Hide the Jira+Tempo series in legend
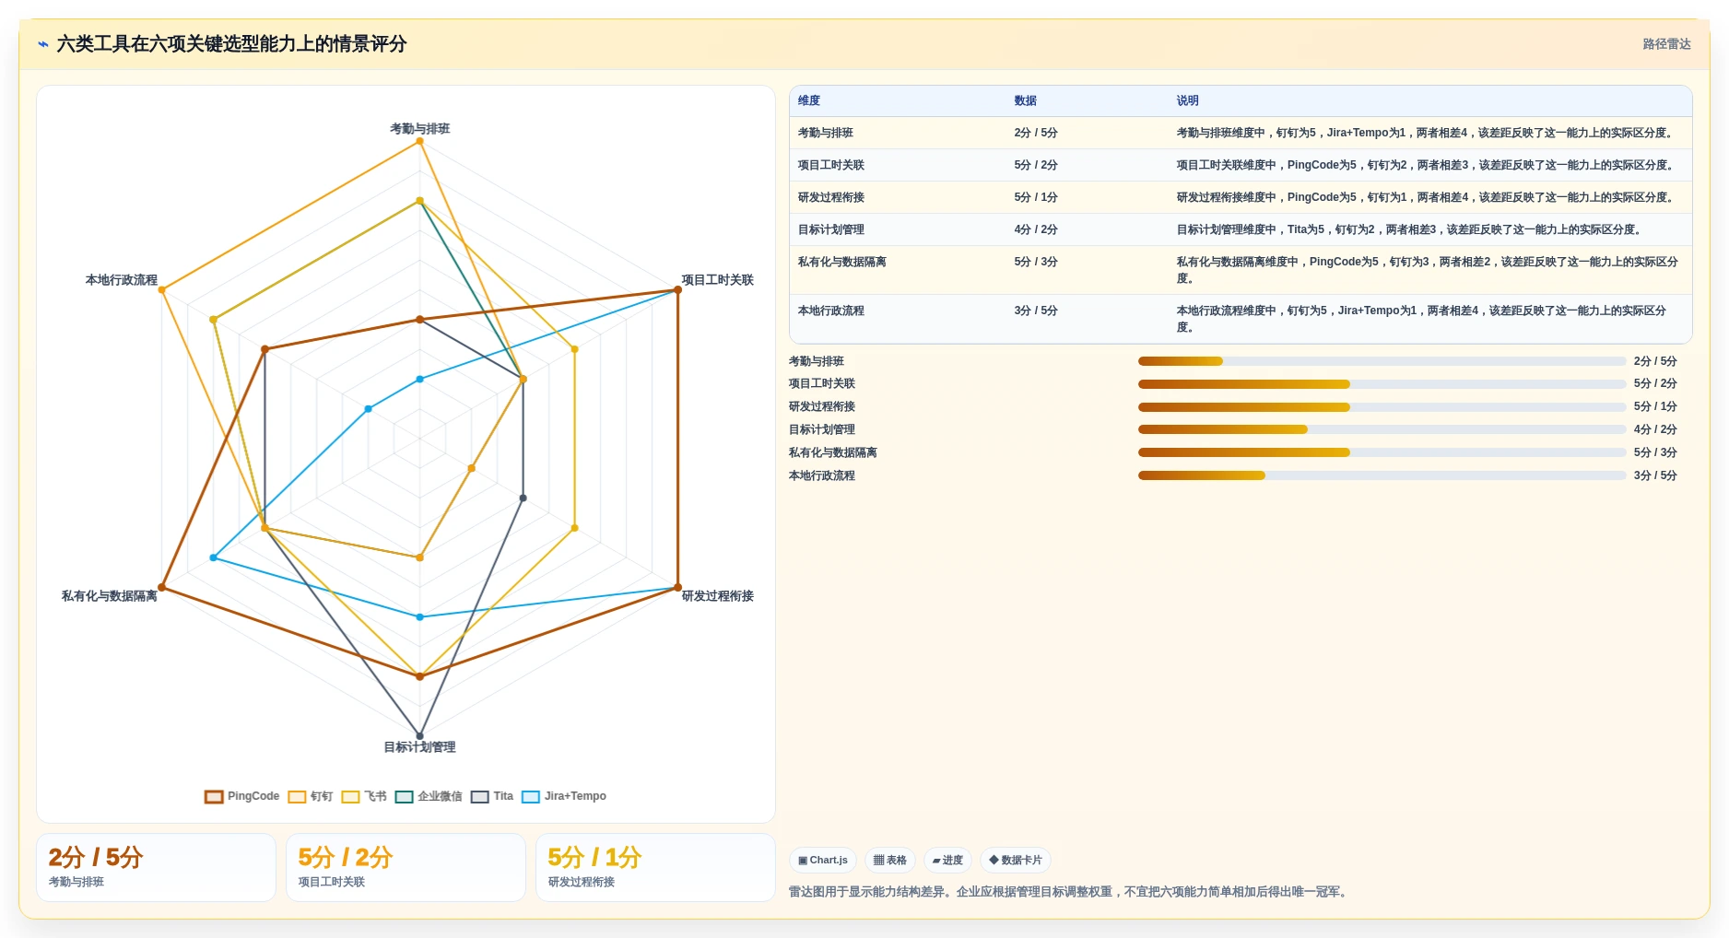The image size is (1729, 938). (x=531, y=797)
